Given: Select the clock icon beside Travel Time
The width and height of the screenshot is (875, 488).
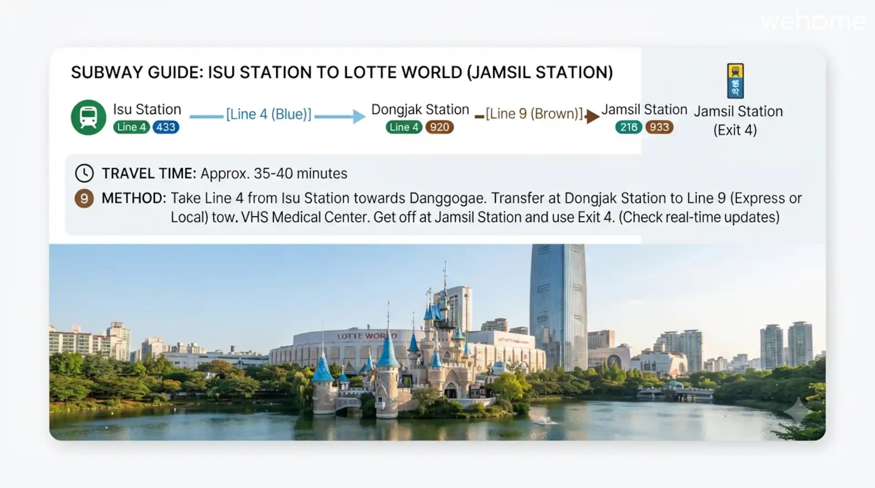Looking at the screenshot, I should point(84,173).
